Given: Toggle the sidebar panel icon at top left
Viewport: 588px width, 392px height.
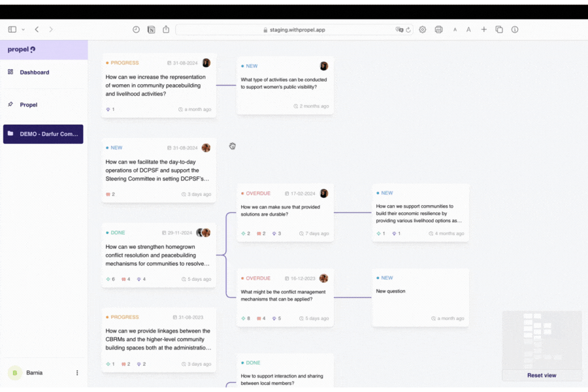Looking at the screenshot, I should (x=12, y=29).
